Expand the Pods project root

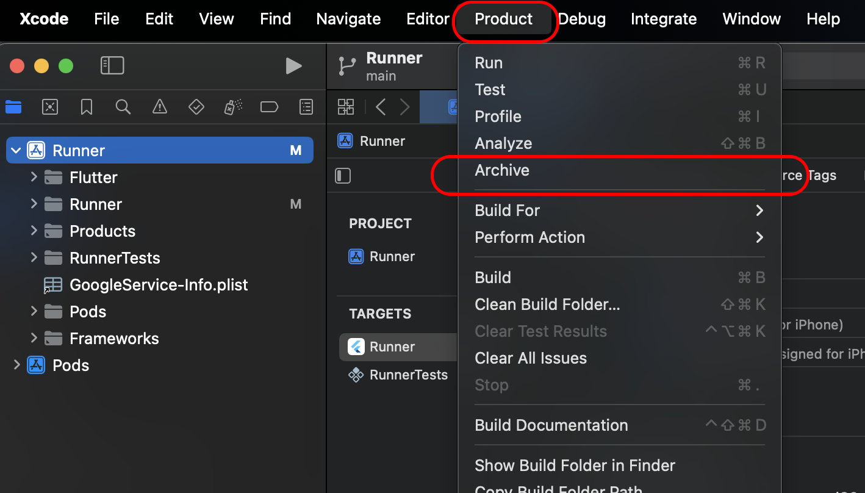[16, 365]
